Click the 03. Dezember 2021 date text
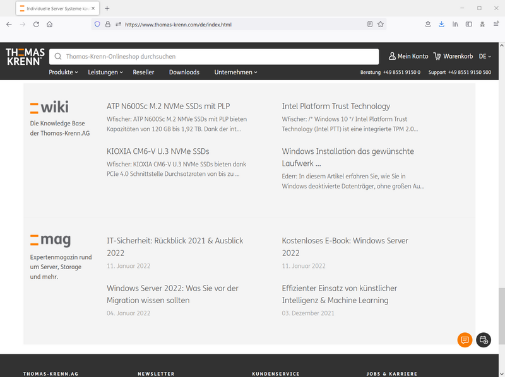The height and width of the screenshot is (377, 505). click(x=308, y=313)
